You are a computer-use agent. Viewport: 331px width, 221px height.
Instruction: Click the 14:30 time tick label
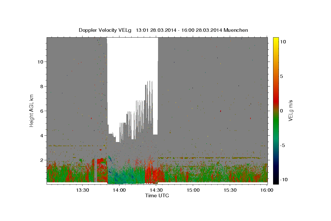[156, 190]
